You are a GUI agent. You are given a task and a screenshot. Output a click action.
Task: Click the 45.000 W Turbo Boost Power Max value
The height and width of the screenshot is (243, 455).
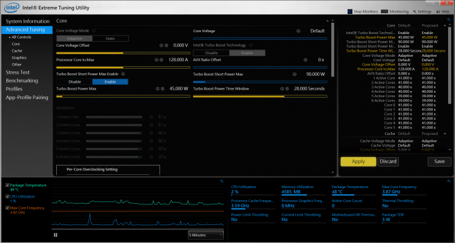click(x=178, y=89)
